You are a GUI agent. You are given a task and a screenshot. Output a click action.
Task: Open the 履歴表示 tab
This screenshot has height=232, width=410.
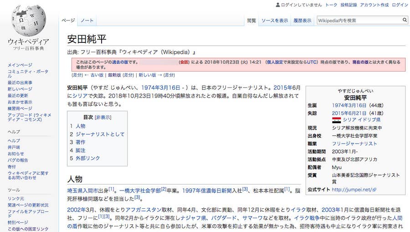click(x=302, y=21)
